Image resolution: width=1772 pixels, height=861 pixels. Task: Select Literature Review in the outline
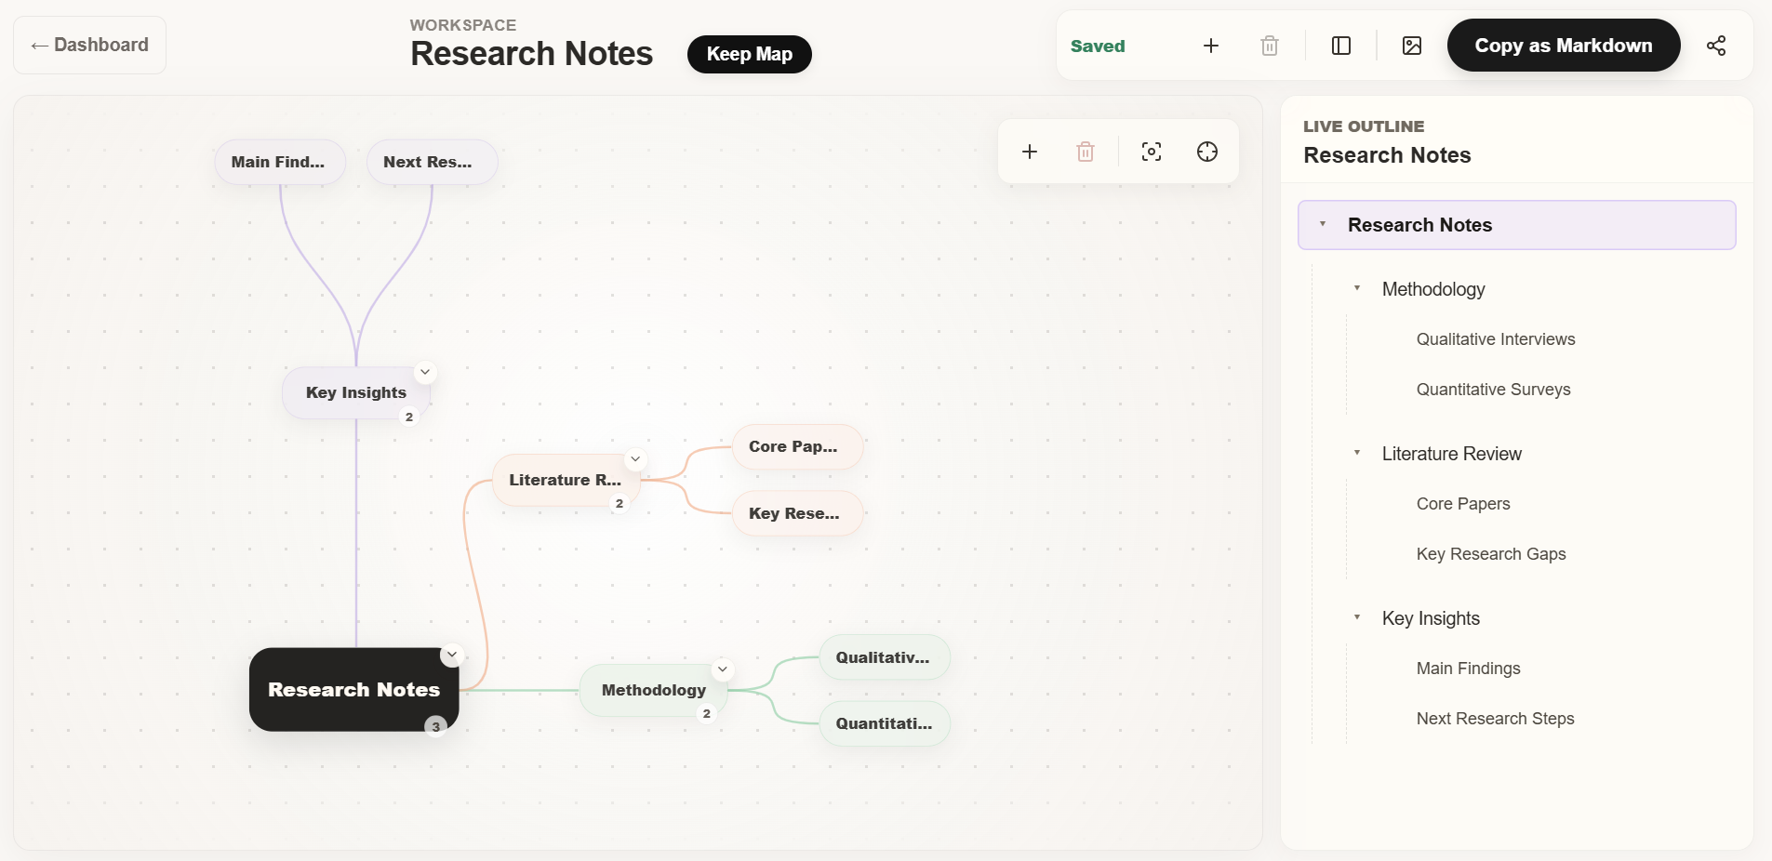pos(1451,454)
